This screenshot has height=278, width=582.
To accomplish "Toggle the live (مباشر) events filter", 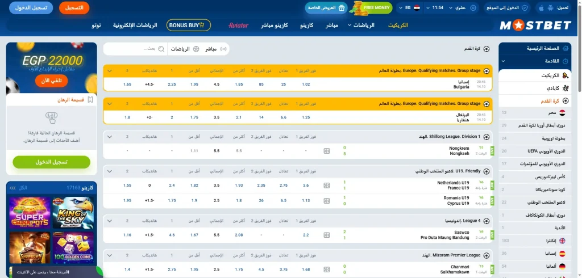I will coord(215,49).
